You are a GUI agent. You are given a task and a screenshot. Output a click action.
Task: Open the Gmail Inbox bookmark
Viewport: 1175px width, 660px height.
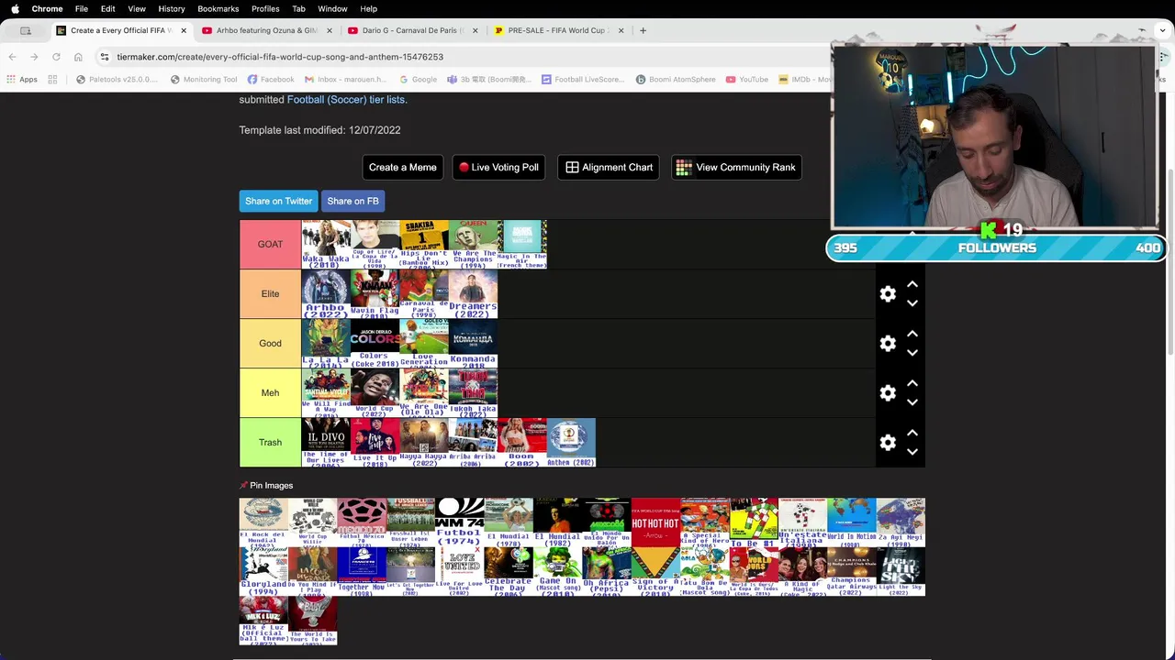point(346,80)
